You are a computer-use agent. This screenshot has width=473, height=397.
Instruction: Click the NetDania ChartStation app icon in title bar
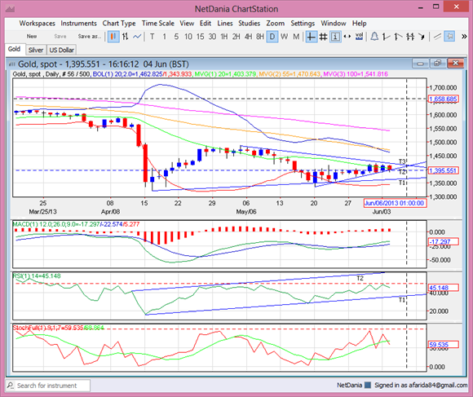pos(10,9)
